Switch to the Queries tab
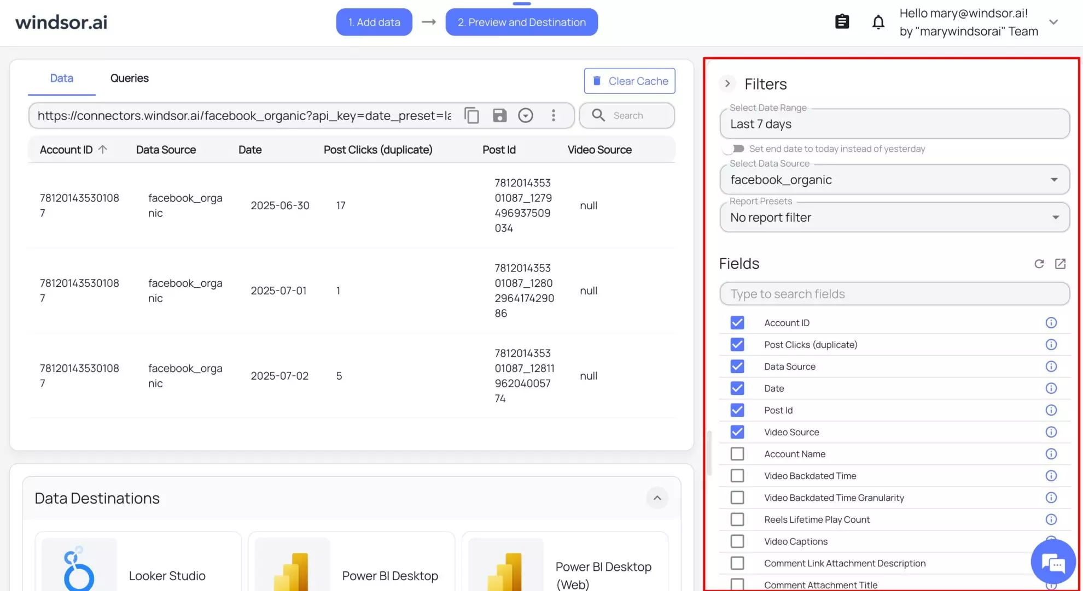1083x591 pixels. point(130,78)
